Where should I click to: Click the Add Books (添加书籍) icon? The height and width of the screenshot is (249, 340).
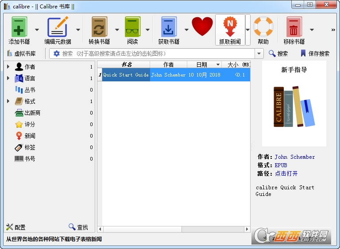[x=19, y=27]
